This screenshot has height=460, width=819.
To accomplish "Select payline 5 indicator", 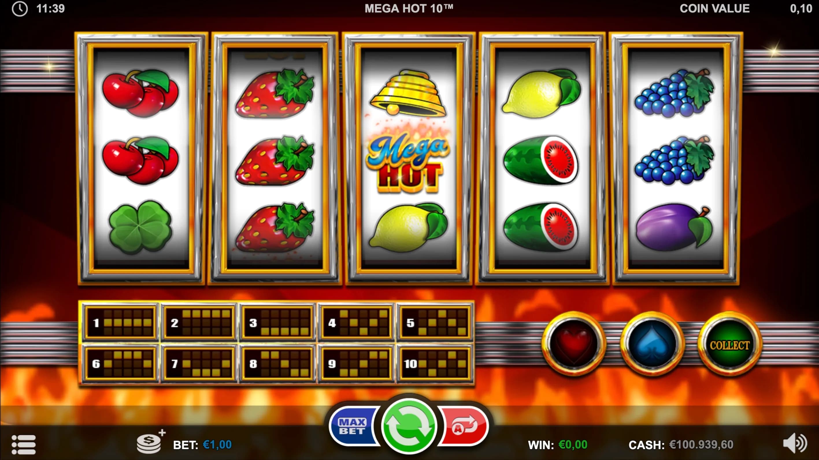I will [434, 323].
